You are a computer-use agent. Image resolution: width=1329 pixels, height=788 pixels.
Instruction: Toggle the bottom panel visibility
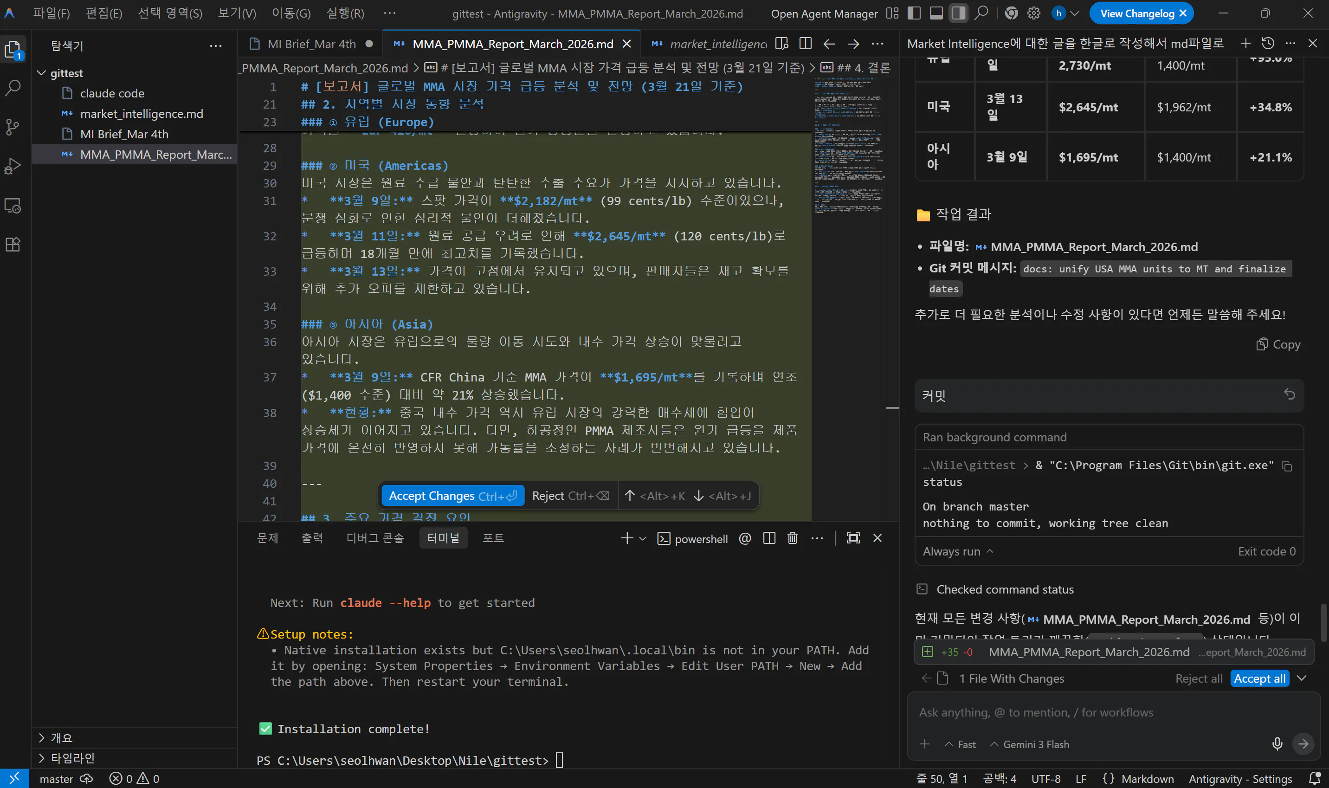pos(936,13)
